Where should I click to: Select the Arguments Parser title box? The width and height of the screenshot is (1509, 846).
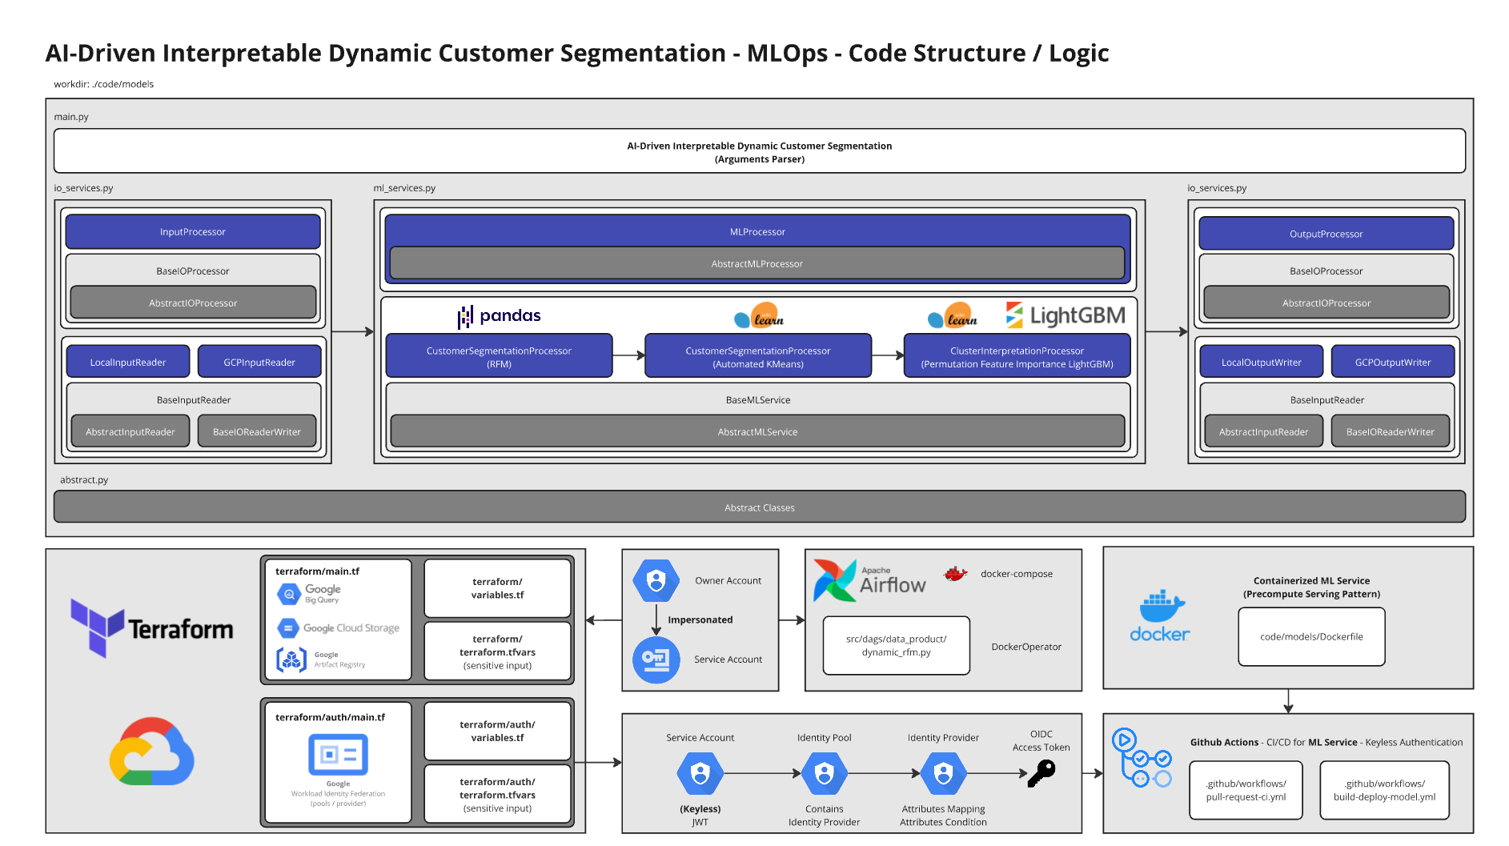tap(760, 151)
